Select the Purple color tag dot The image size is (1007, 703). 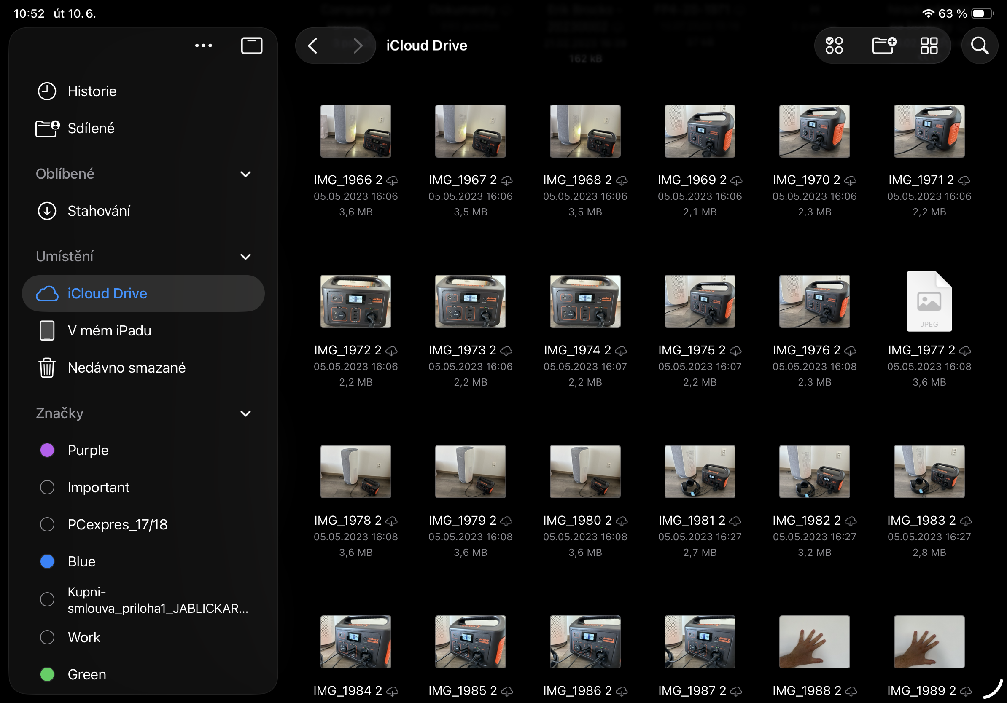tap(47, 450)
